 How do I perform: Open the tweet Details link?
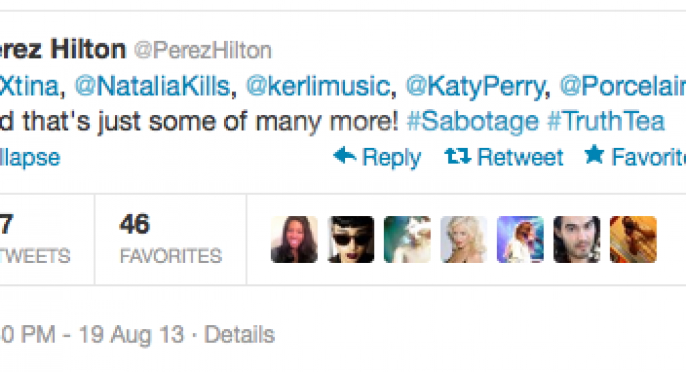pos(240,334)
